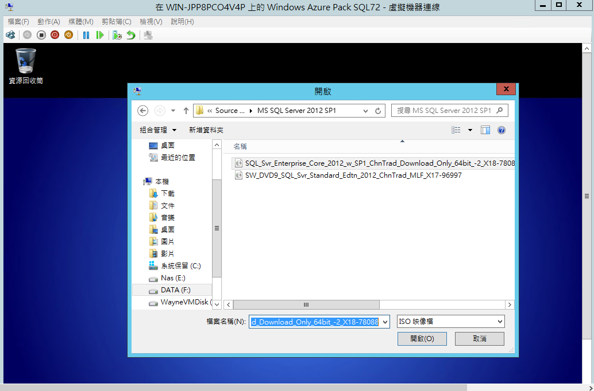Viewport: 594px width, 391px height.
Task: Select SW_DVD9_SQL_Svr_Standard ISO file
Action: 348,175
